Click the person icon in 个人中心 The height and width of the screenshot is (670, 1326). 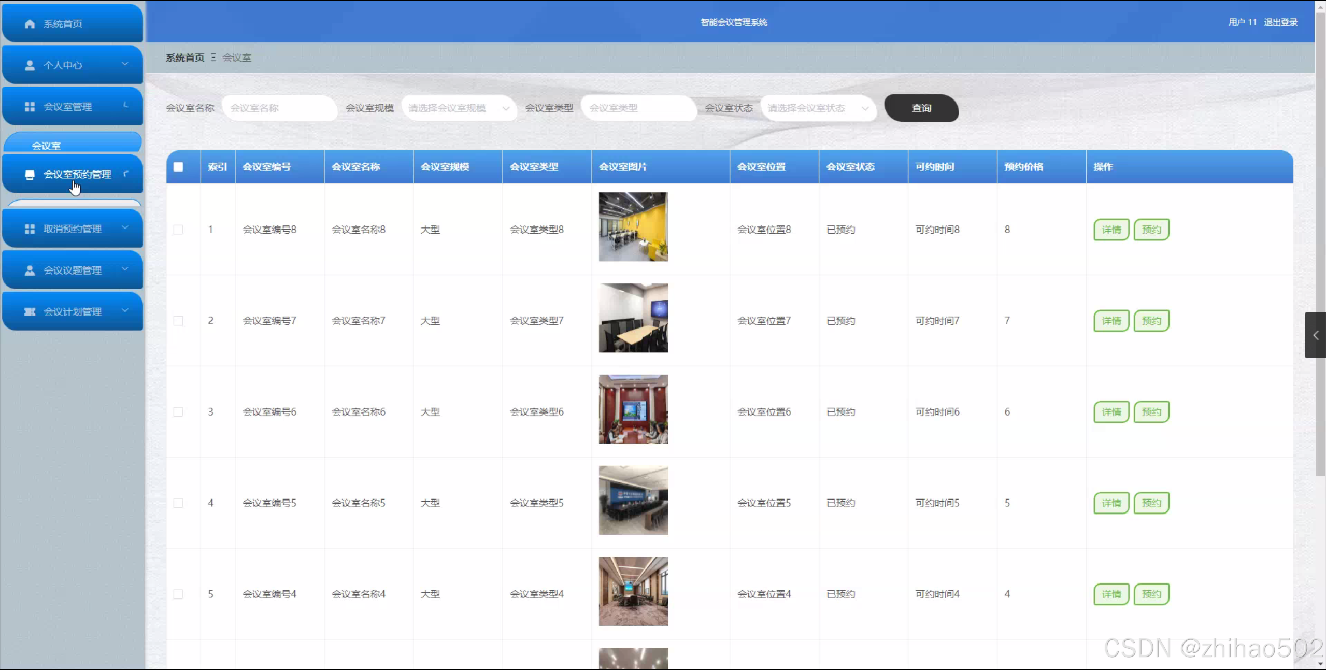click(30, 65)
